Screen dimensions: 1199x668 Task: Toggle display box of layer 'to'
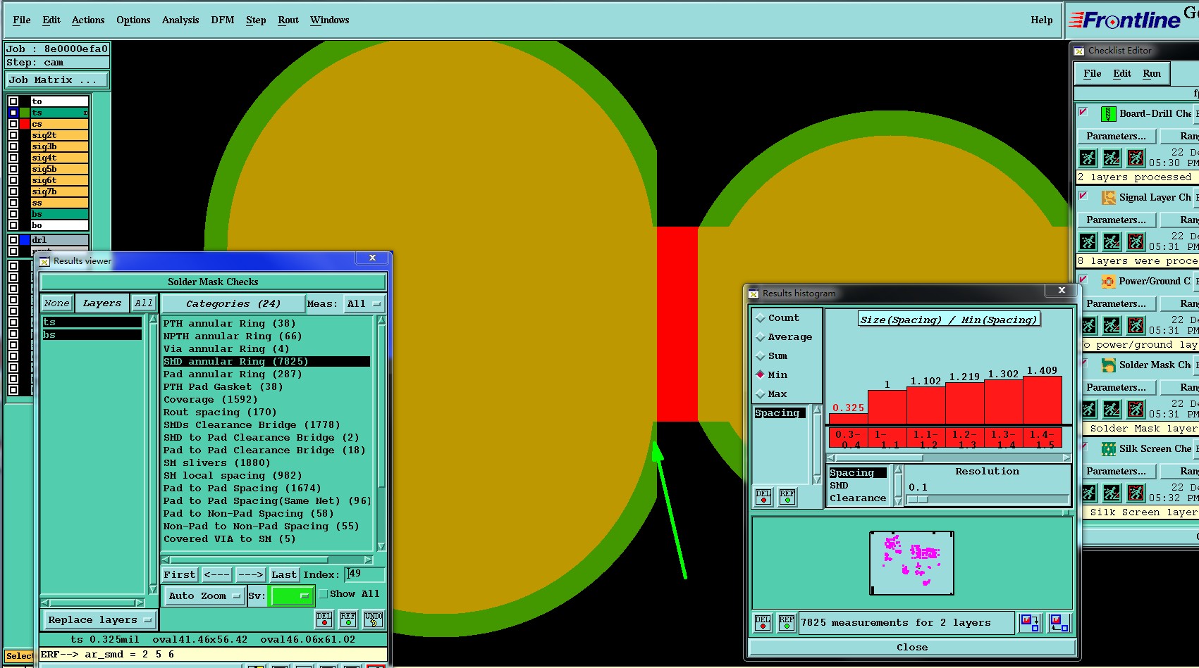coord(13,101)
